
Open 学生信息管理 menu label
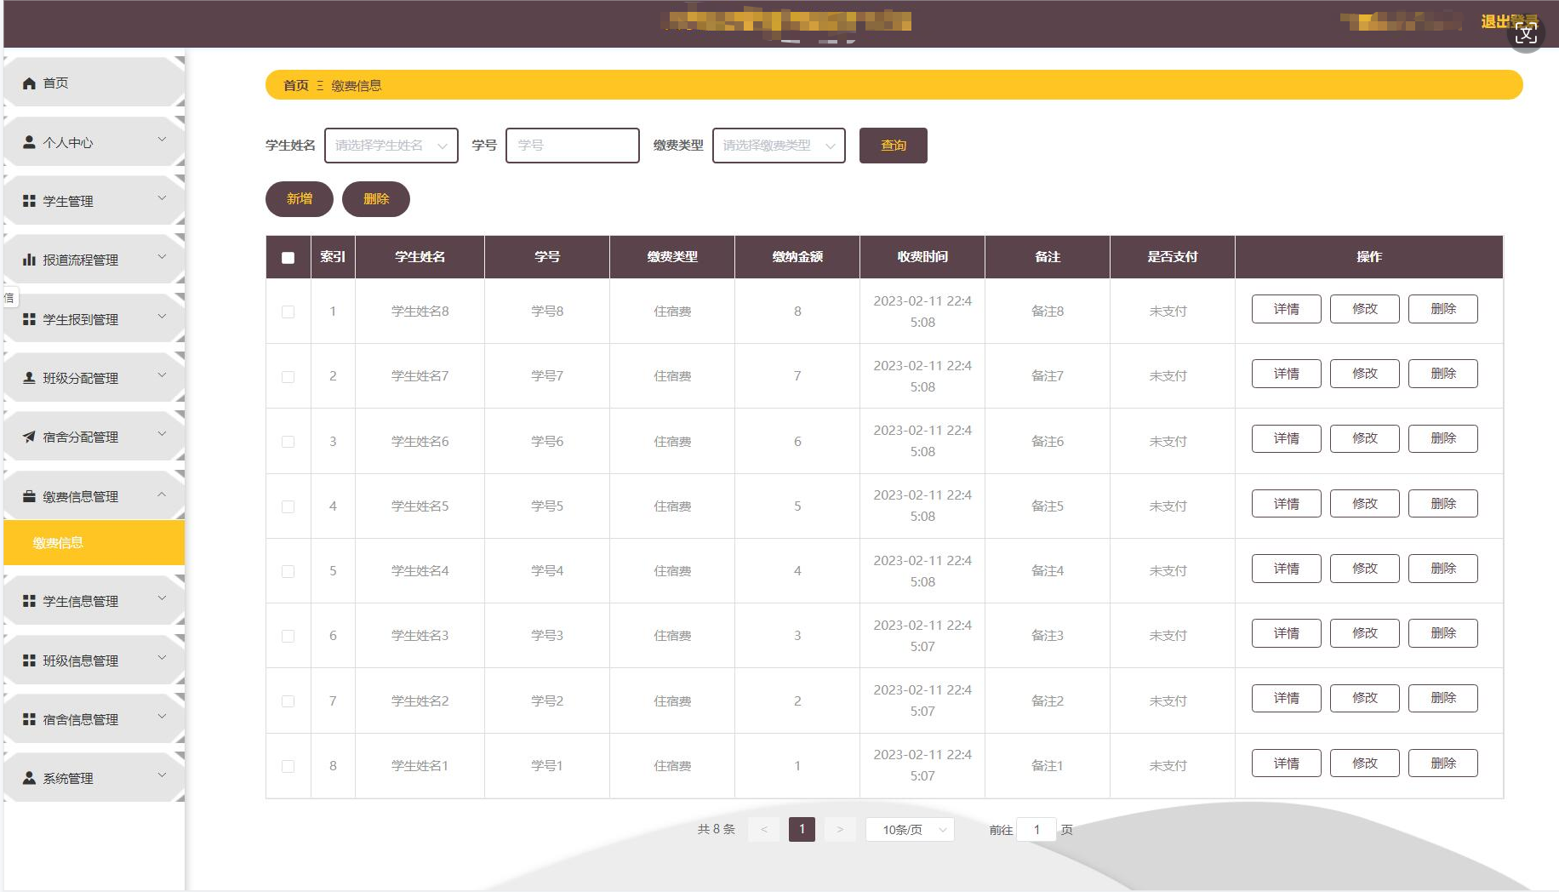pyautogui.click(x=81, y=601)
